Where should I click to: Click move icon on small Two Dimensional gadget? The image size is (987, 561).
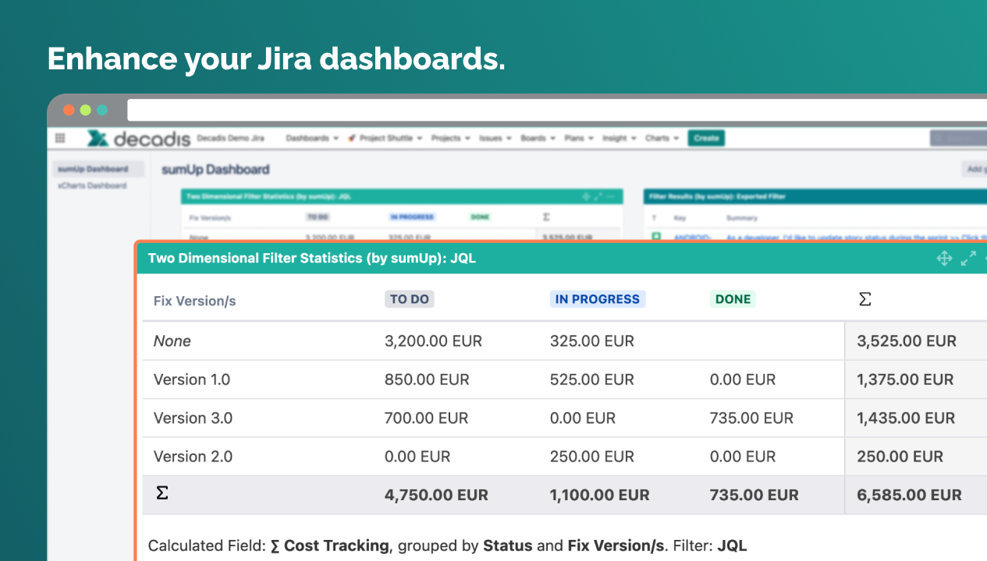coord(586,196)
